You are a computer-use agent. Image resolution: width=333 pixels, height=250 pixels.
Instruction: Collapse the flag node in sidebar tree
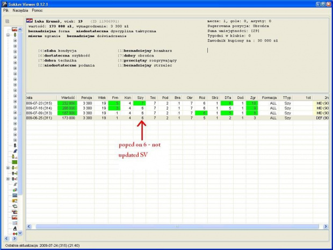coord(8,35)
